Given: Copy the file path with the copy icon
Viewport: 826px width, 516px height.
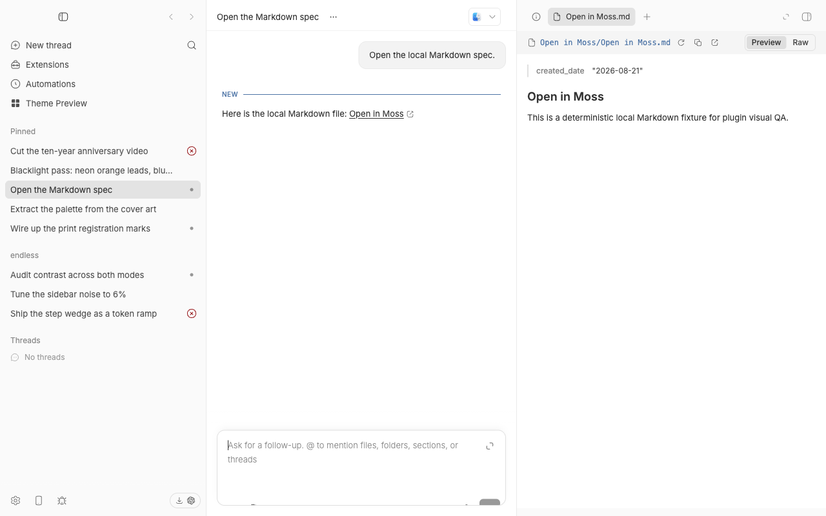Looking at the screenshot, I should click(698, 43).
